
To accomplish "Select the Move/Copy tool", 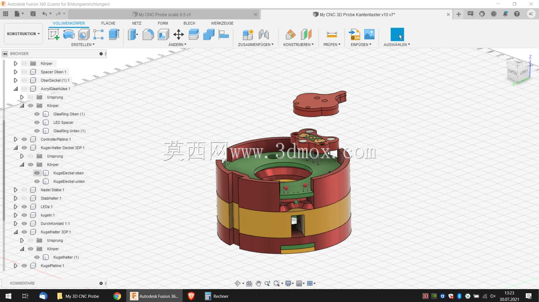I will coord(178,35).
